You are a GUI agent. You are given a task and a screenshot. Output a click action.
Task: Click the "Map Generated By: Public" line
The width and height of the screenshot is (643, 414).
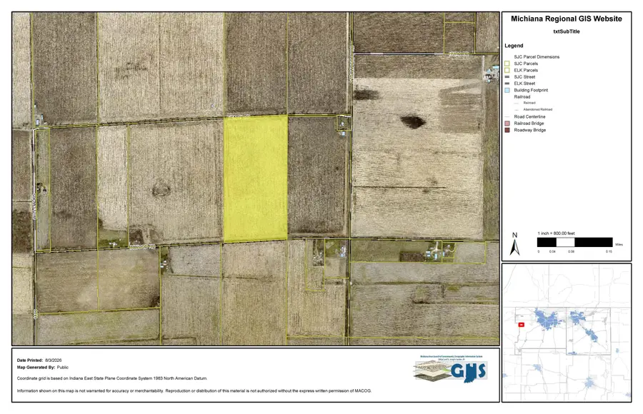[43, 368]
